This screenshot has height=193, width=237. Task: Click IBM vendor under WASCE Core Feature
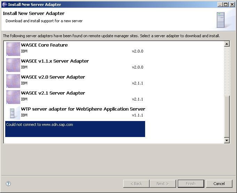tap(24, 51)
